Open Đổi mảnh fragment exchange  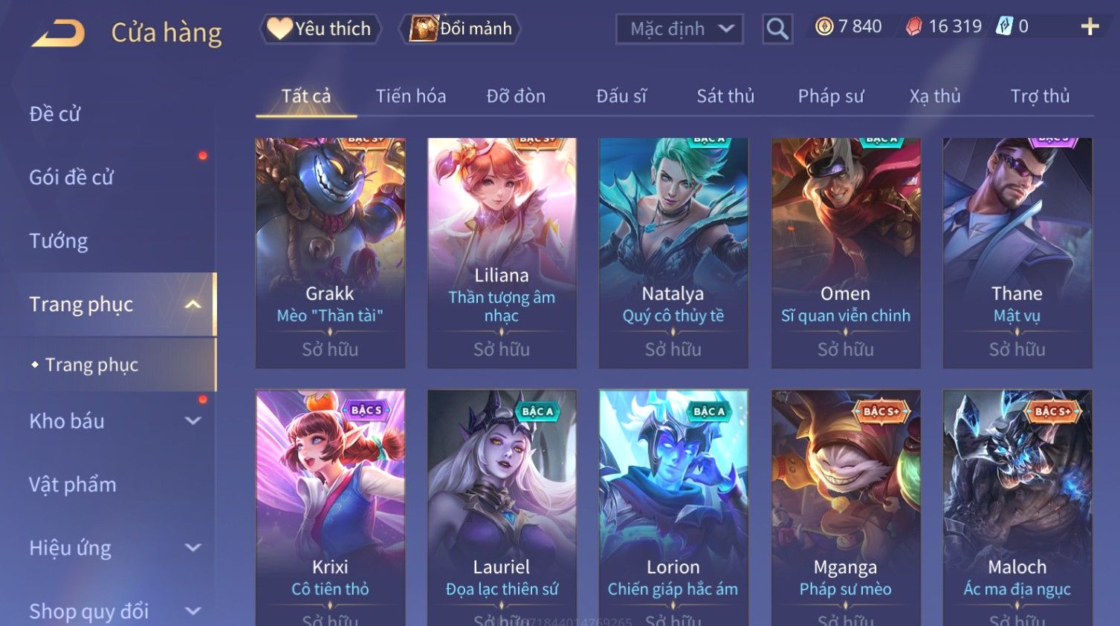pos(461,29)
